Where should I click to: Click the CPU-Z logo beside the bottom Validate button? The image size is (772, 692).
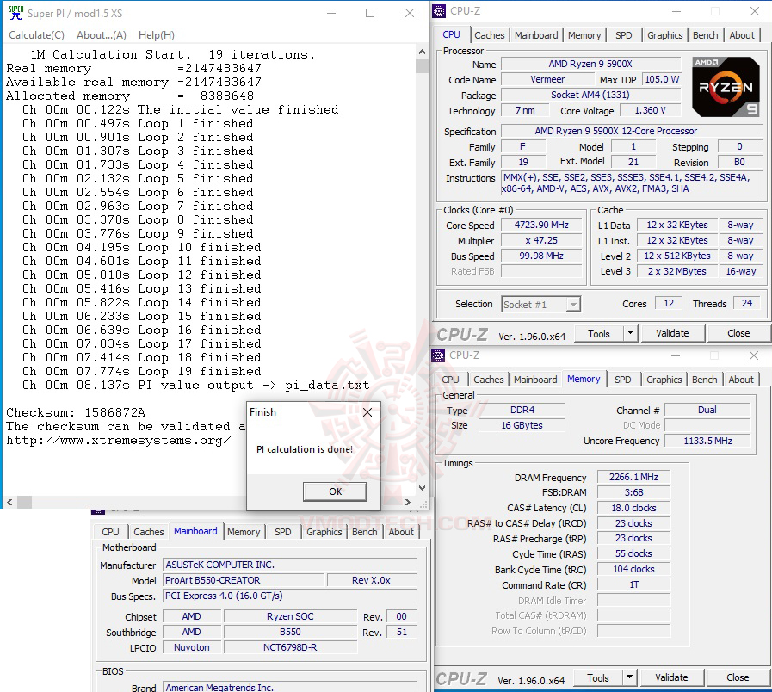point(462,677)
